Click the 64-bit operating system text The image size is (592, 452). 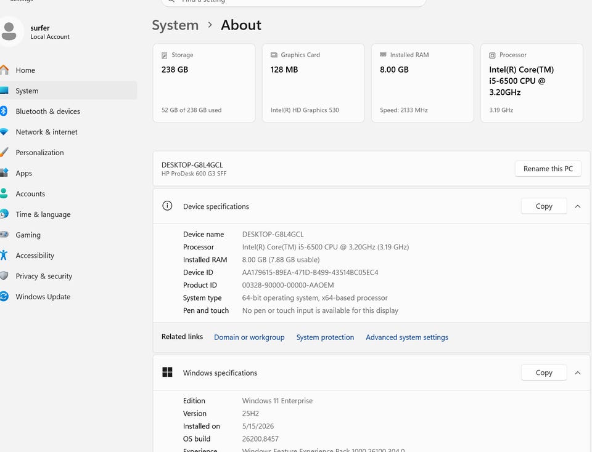click(315, 298)
